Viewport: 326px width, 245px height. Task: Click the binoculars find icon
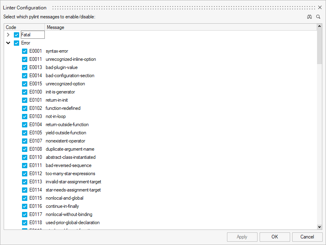310,17
